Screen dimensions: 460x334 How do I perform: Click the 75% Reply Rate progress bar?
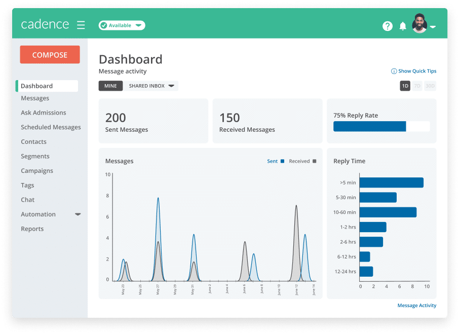(x=381, y=126)
